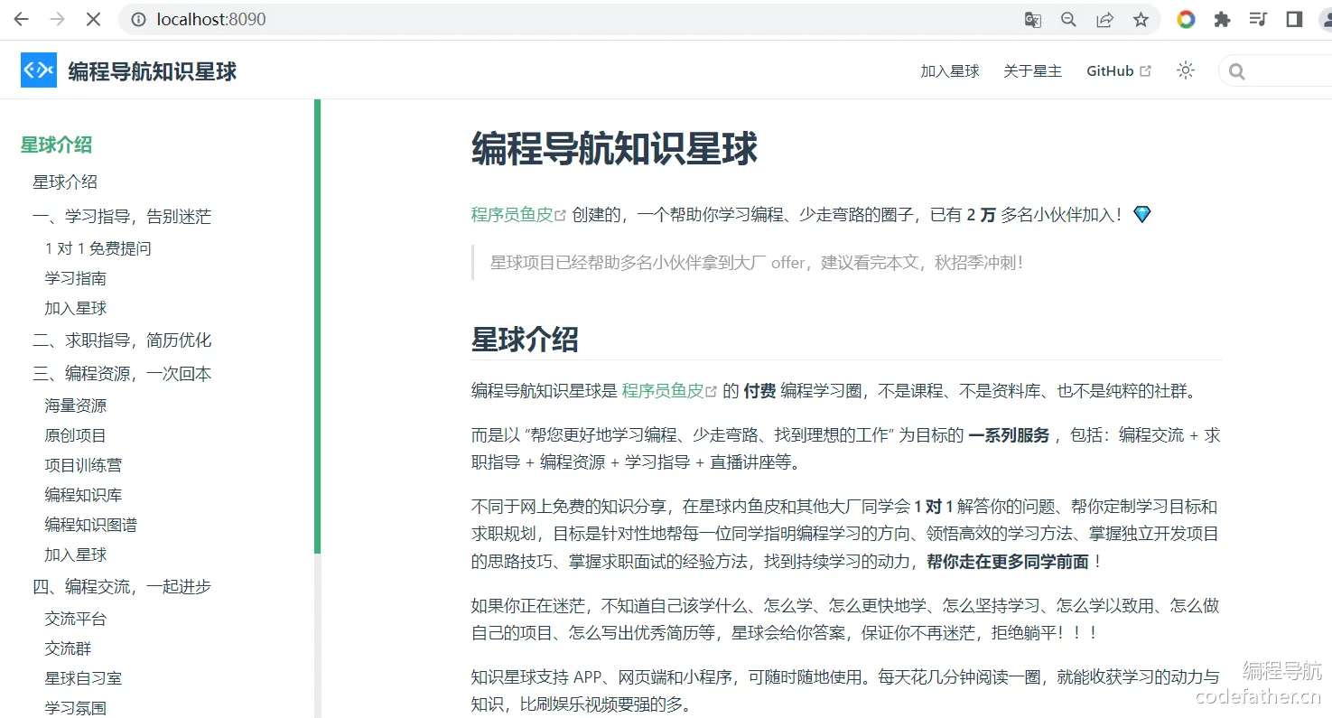Open the translate page icon
Image resolution: width=1332 pixels, height=718 pixels.
point(1032,19)
